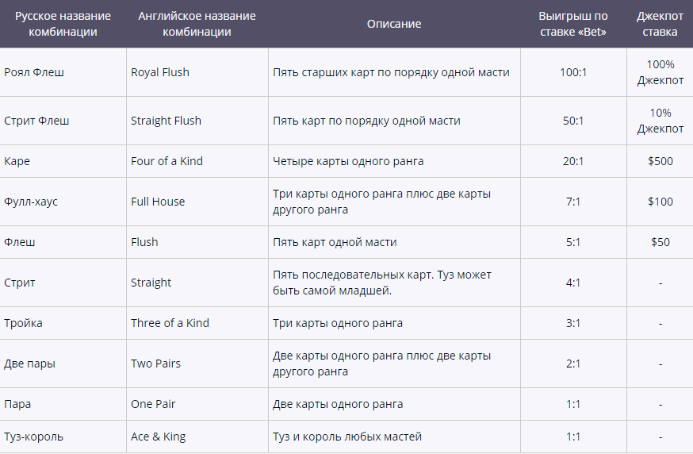The height and width of the screenshot is (454, 693).
Task: Click the 'Английское название комбинации' column header
Action: [197, 24]
